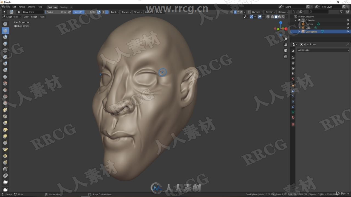Toggle radius pressure sensitivity button
The image size is (351, 197).
tap(70, 12)
